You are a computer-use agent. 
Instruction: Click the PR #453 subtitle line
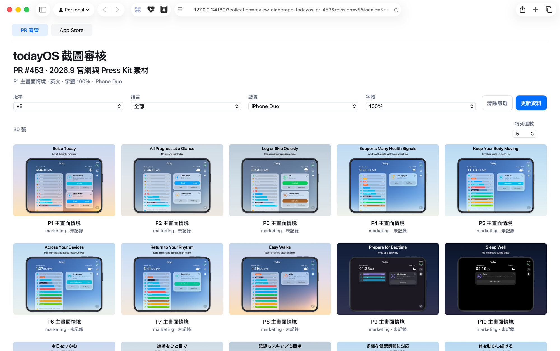[x=81, y=70]
